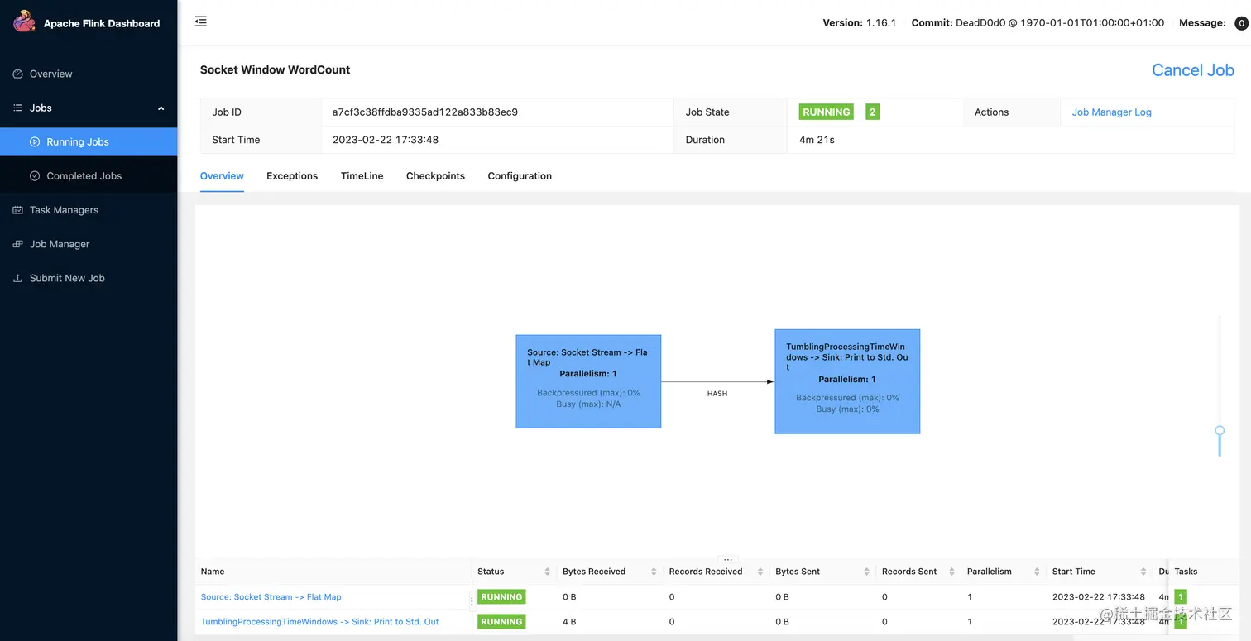Sort table by Parallelism column arrows

(x=1037, y=572)
